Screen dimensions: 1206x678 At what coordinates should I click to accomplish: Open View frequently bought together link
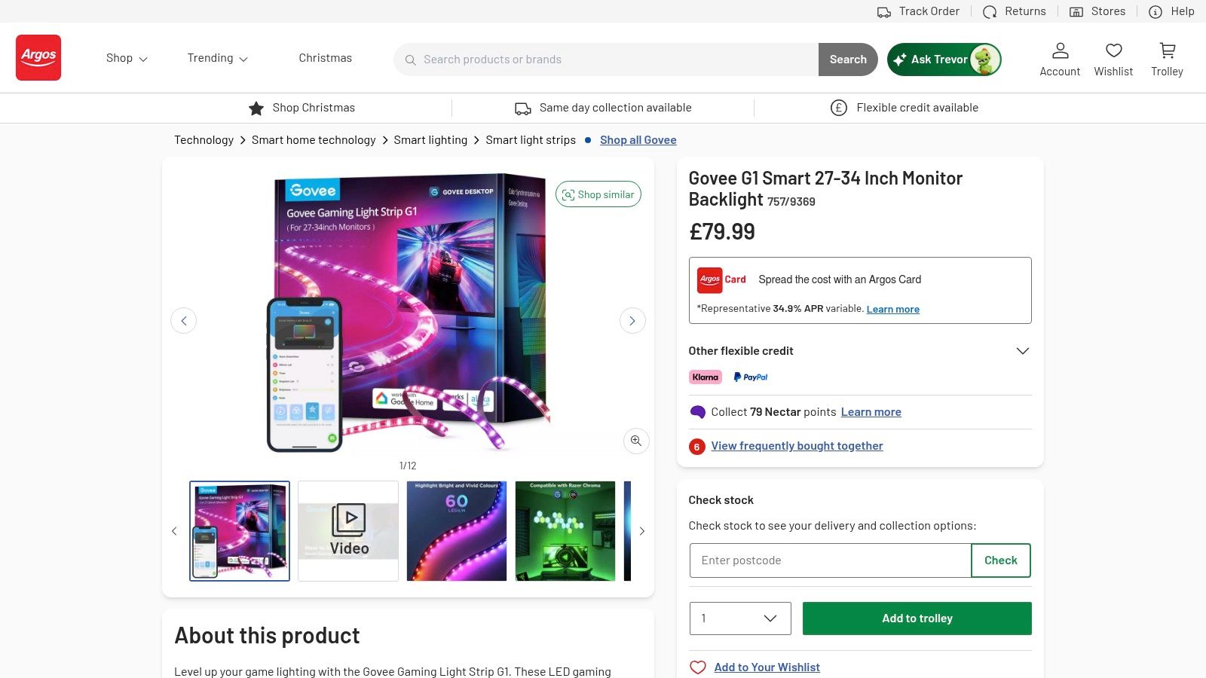[x=797, y=445]
